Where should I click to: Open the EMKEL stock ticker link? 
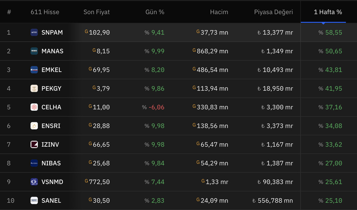coord(51,70)
